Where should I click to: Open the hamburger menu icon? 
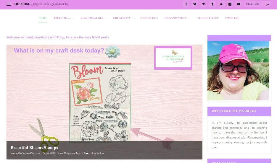coord(9,4)
